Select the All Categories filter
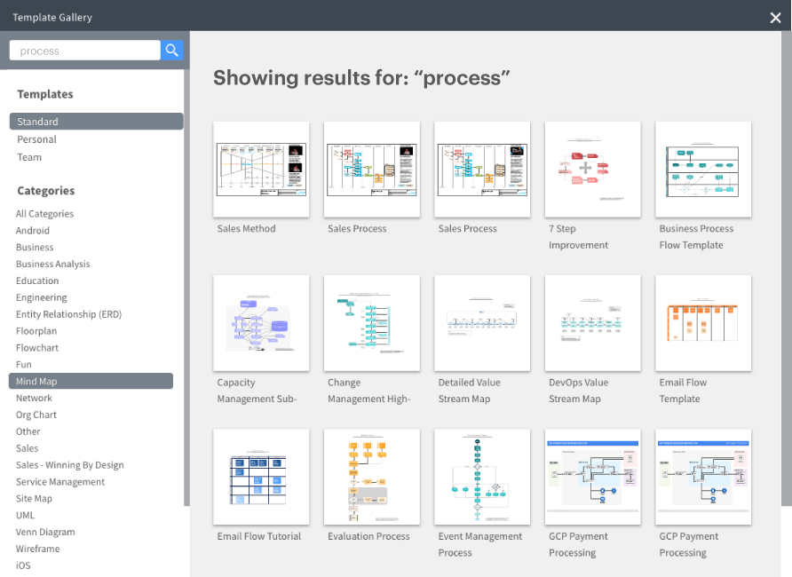Screen dimensions: 792x577 [x=44, y=213]
